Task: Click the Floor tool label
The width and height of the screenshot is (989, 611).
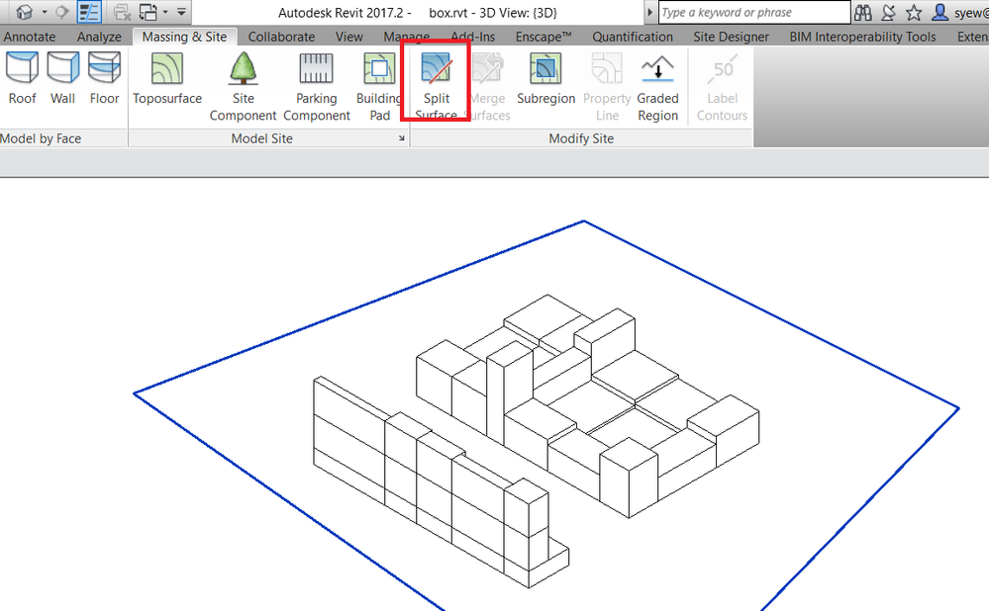Action: click(x=104, y=98)
